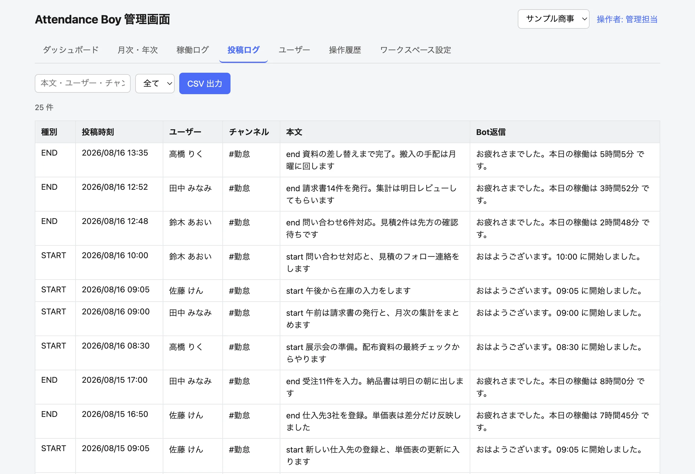Click the message starting start 新しい仕入先の登録

point(373,455)
